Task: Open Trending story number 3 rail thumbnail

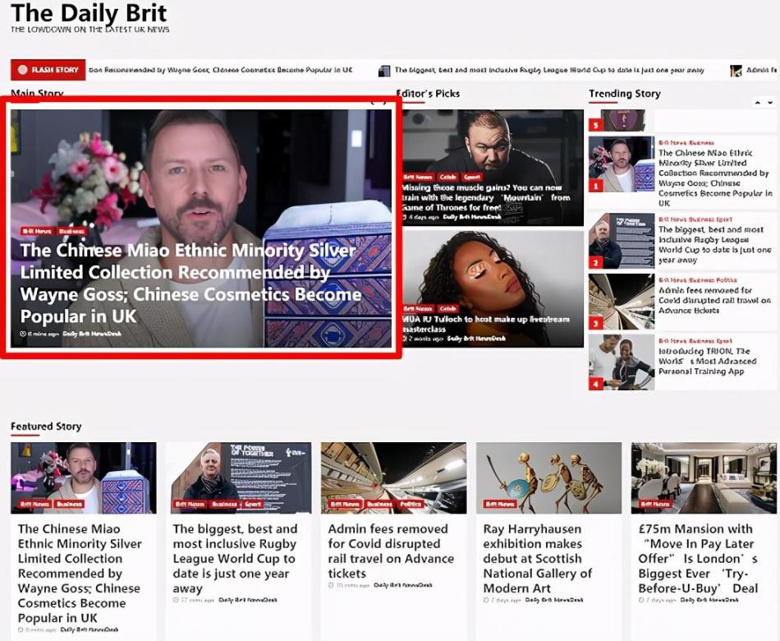Action: (x=622, y=302)
